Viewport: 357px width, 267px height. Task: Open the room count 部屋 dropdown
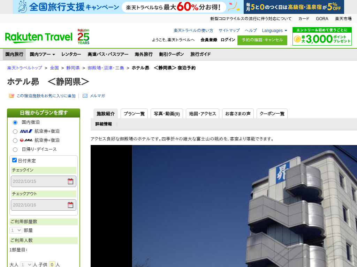point(16,230)
